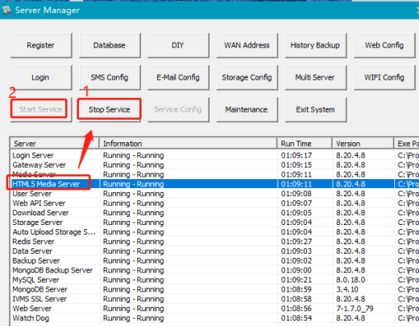
Task: Click run time 01:08:54 of Watch Dog
Action: (297, 318)
